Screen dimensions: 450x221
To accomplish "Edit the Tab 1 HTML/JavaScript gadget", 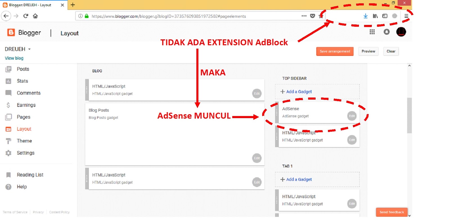I will (x=352, y=204).
